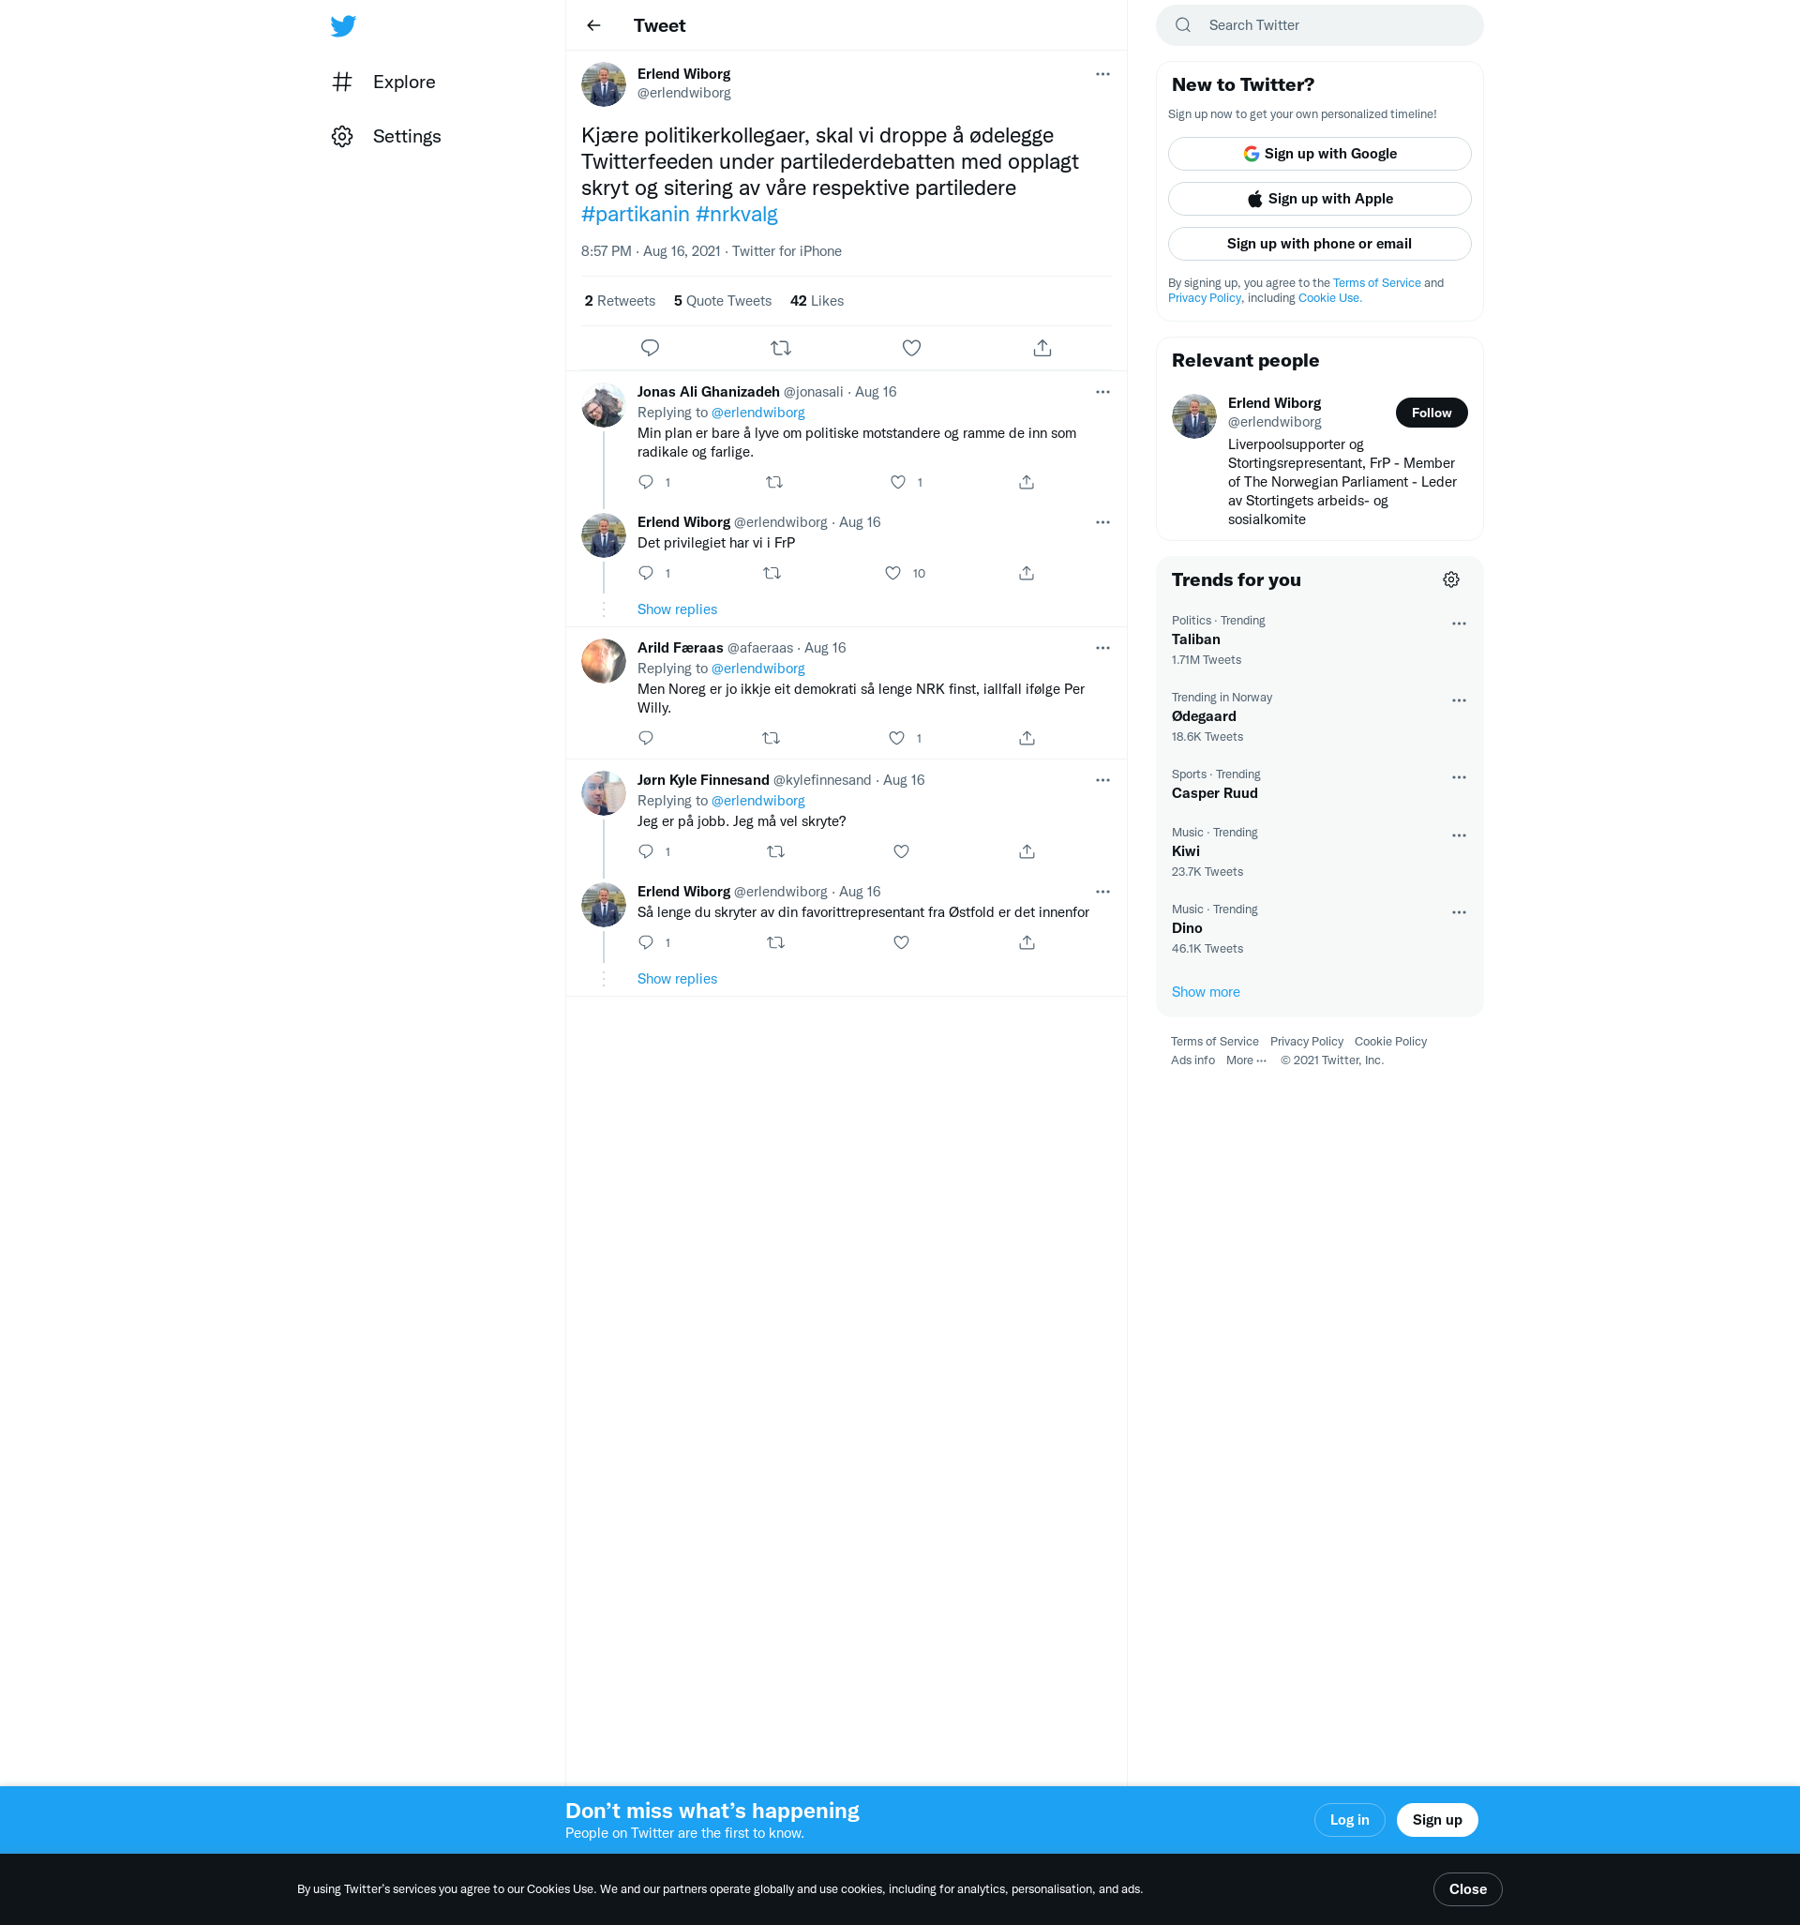This screenshot has height=1925, width=1800.
Task: Open Settings in left sidebar
Action: pyautogui.click(x=406, y=137)
